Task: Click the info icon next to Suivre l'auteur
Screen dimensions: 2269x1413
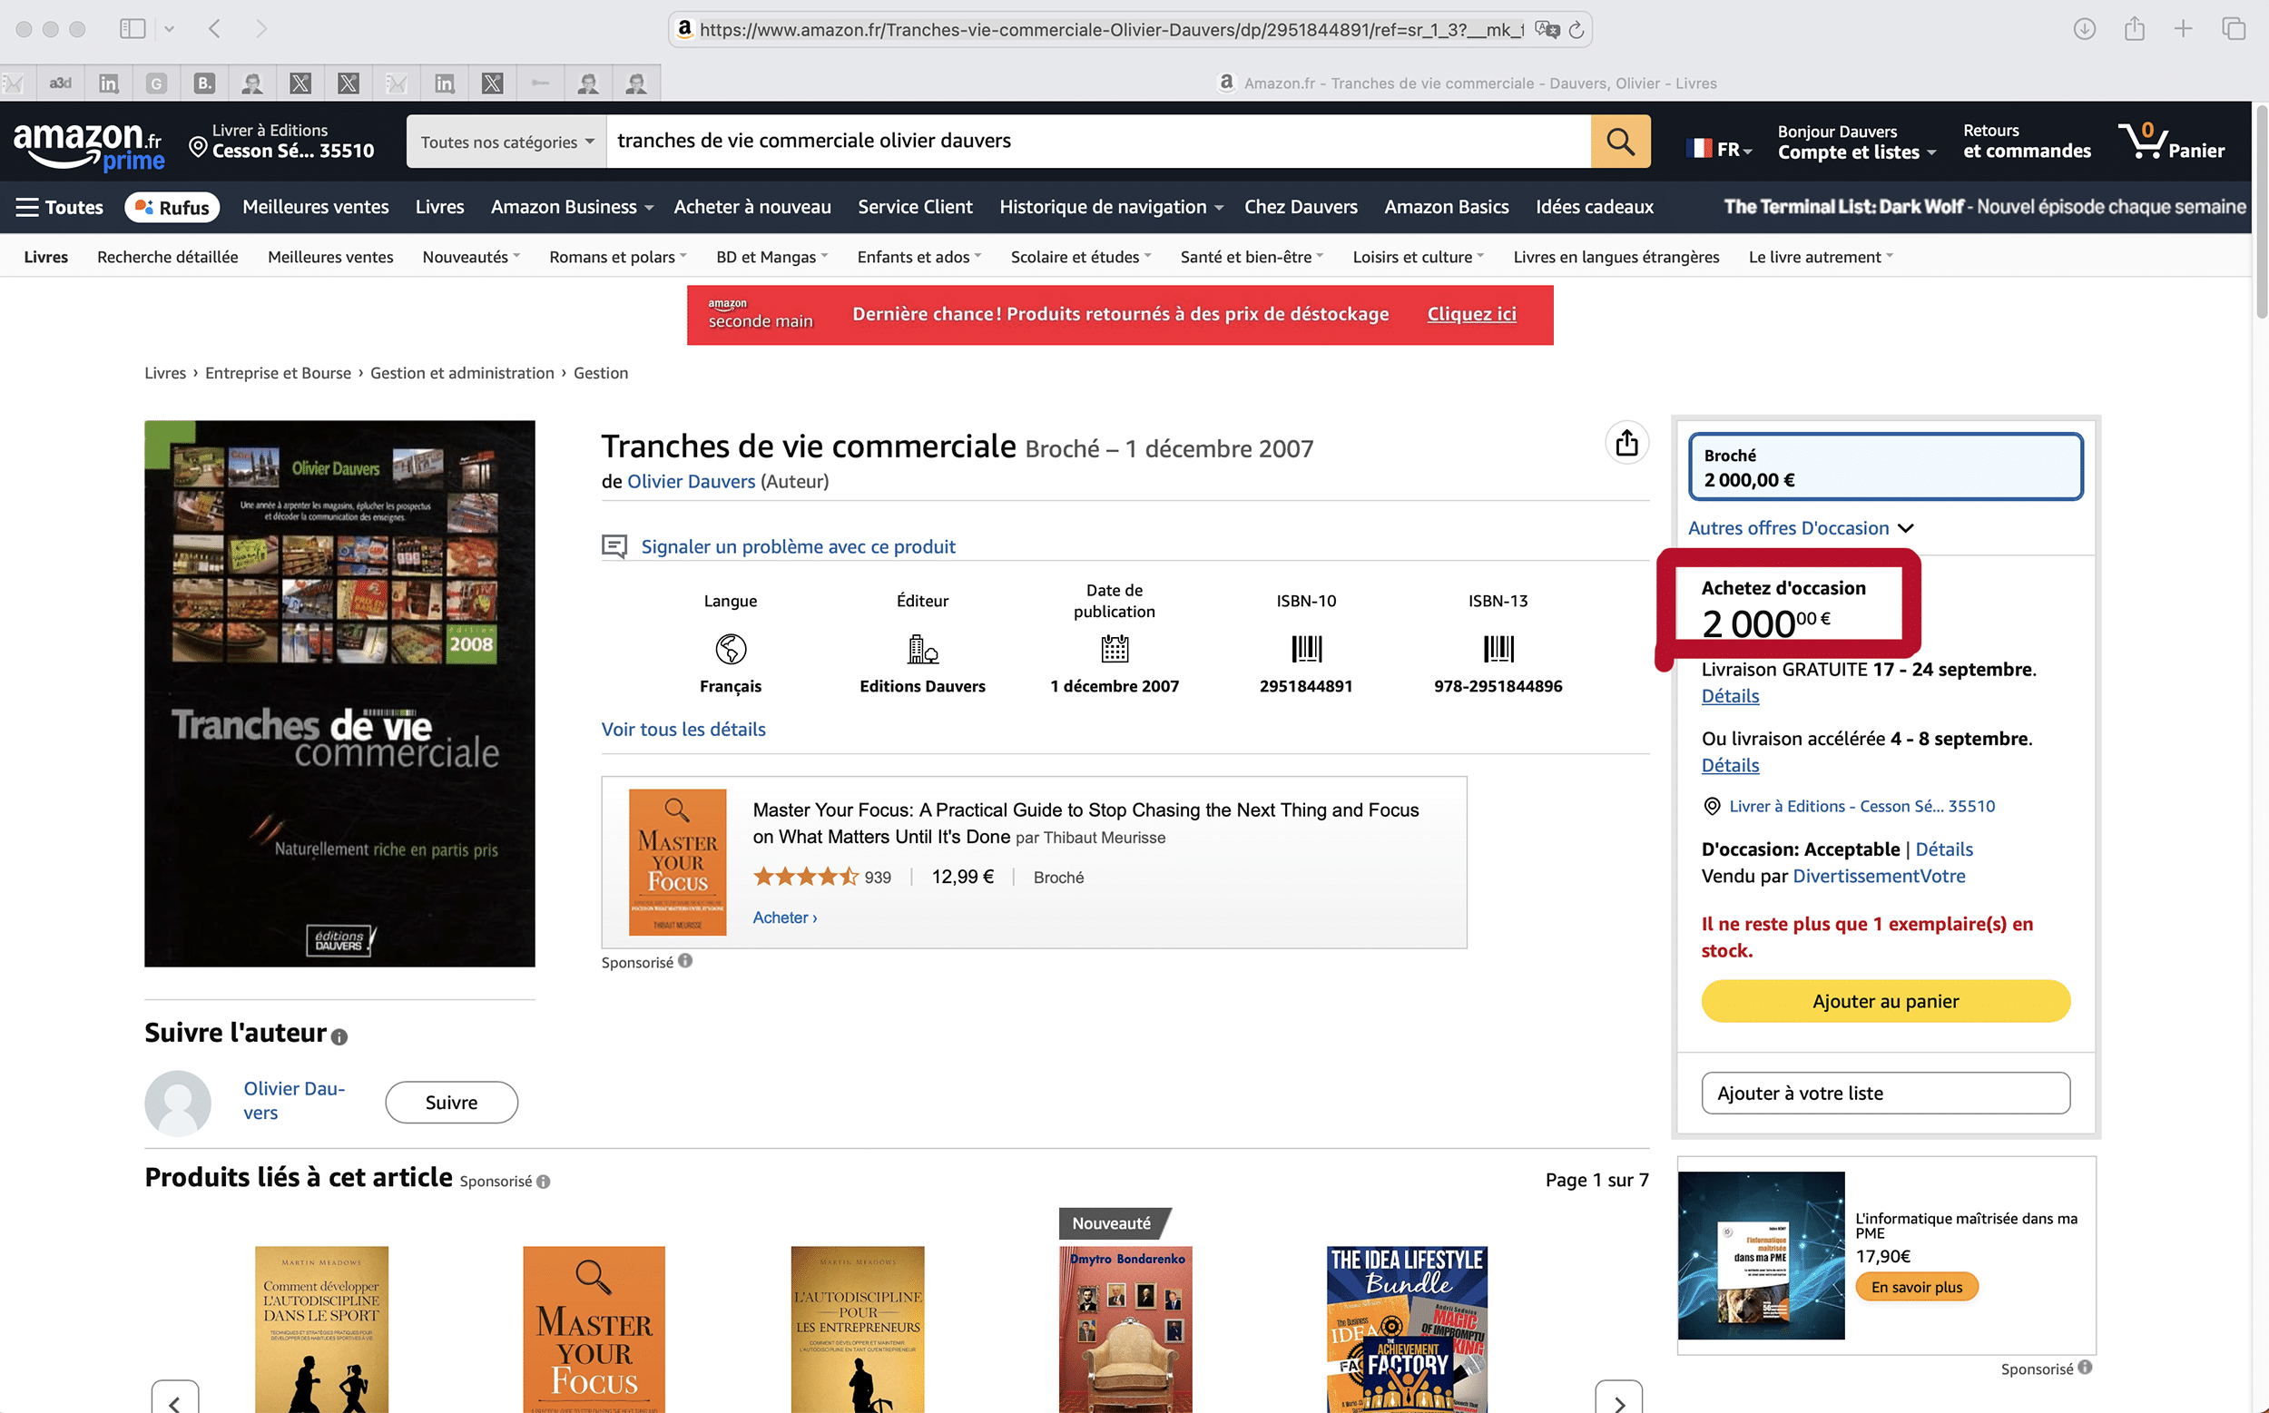Action: tap(339, 1036)
